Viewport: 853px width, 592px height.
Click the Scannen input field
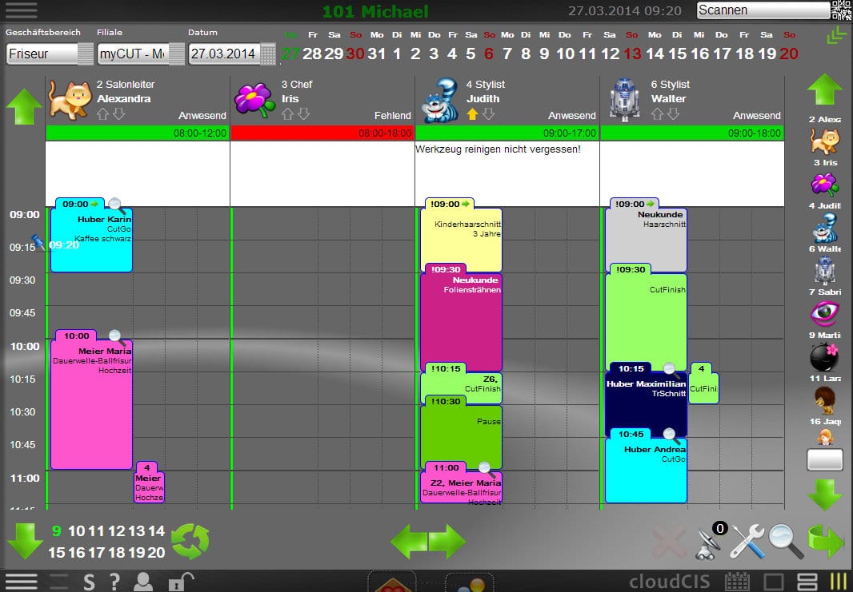763,10
